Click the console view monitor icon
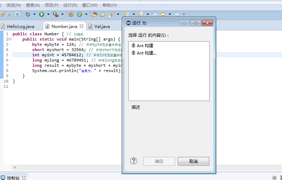Image resolution: width=282 pixels, height=180 pixels. 3,178
